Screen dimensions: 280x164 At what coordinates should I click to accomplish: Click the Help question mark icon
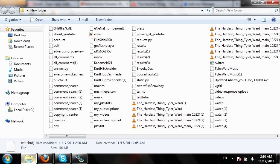tap(273, 20)
